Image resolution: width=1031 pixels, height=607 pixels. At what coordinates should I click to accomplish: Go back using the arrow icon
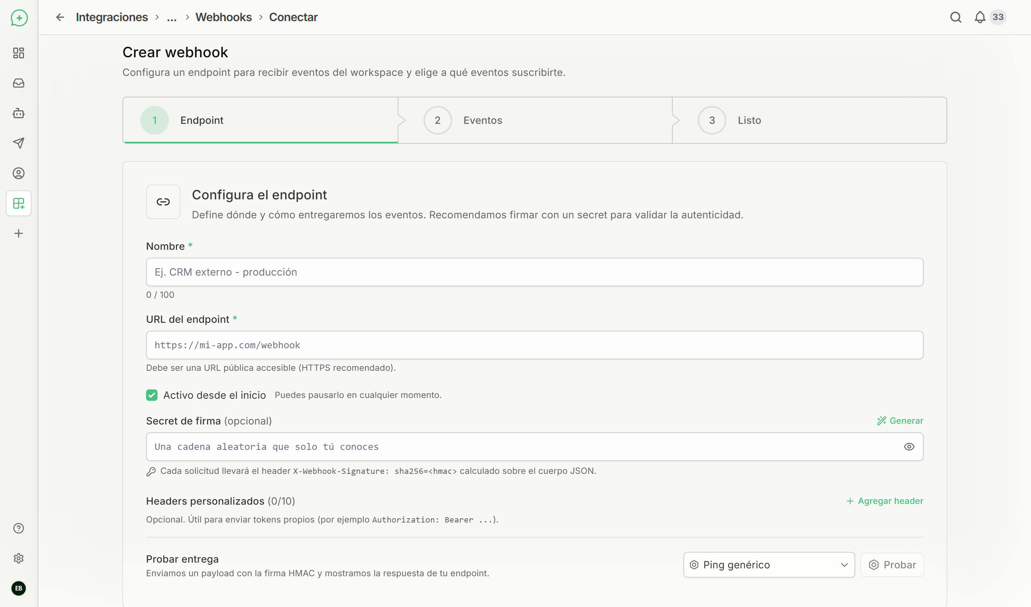click(60, 17)
